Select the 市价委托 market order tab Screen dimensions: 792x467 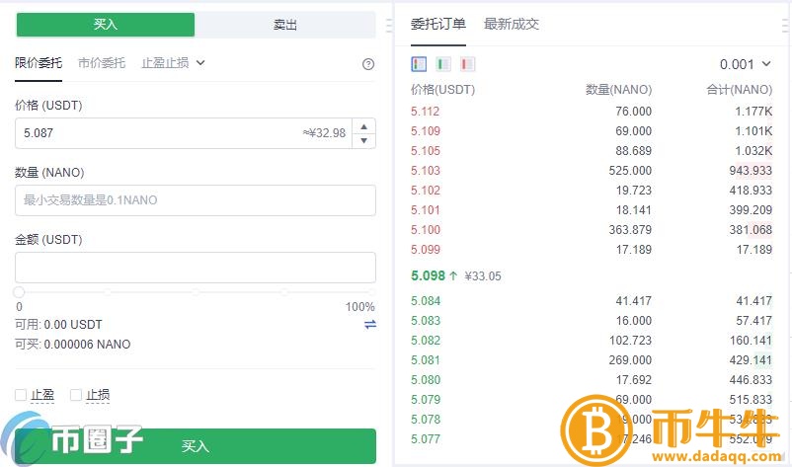pyautogui.click(x=102, y=63)
